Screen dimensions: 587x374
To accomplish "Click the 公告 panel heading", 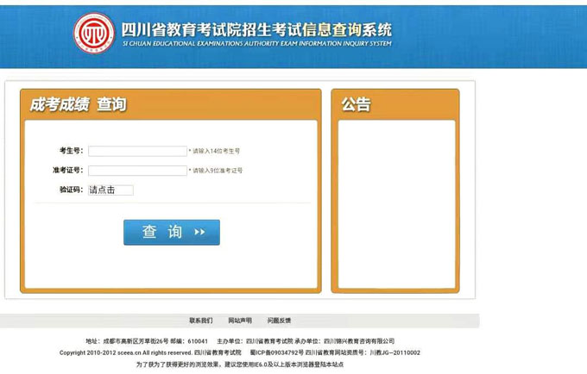I will click(356, 104).
